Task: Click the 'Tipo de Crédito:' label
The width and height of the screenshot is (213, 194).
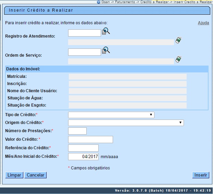Action: (x=21, y=115)
